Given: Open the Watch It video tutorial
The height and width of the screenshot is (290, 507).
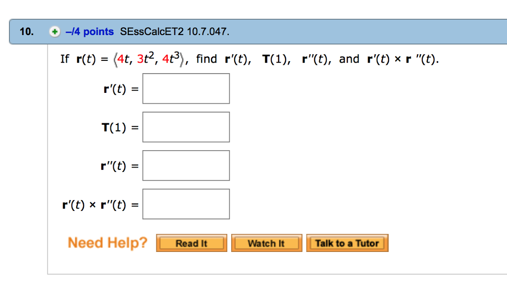Looking at the screenshot, I should [x=266, y=243].
